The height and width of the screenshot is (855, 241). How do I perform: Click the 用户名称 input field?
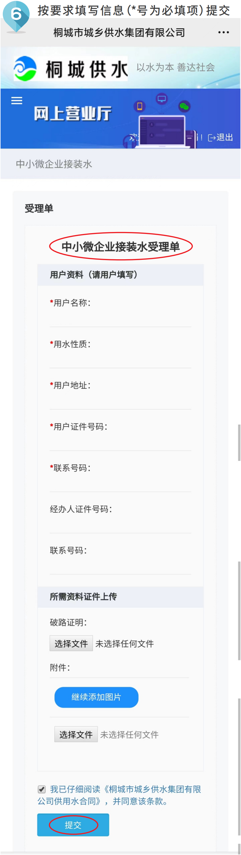(x=120, y=317)
